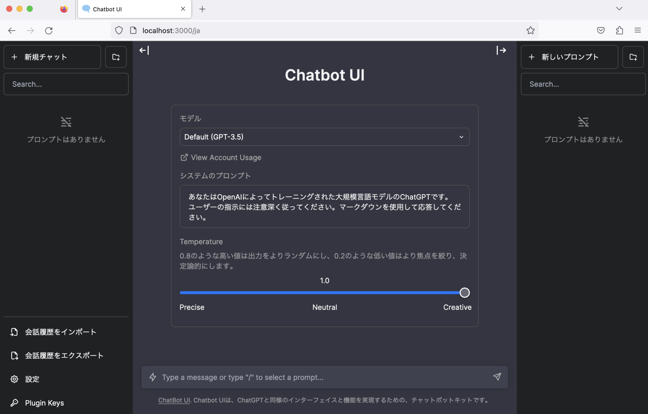Open the Firefox application menu

tap(638, 30)
